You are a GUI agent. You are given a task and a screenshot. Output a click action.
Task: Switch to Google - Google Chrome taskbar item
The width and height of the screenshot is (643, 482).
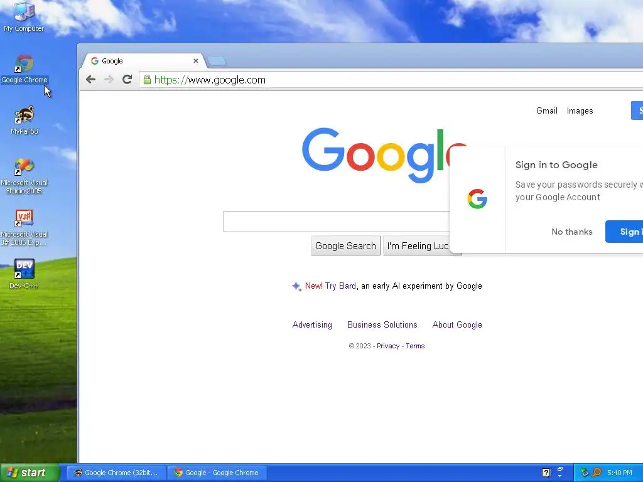pos(217,473)
